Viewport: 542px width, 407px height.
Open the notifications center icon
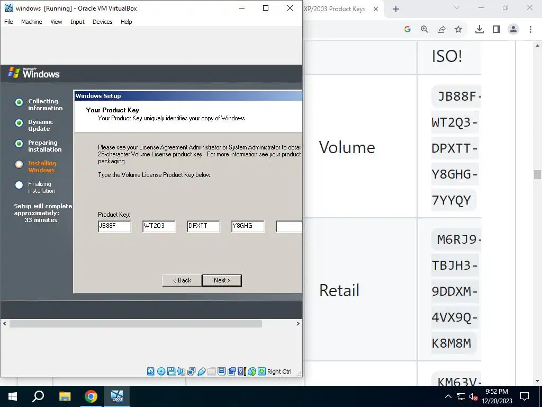(x=525, y=396)
